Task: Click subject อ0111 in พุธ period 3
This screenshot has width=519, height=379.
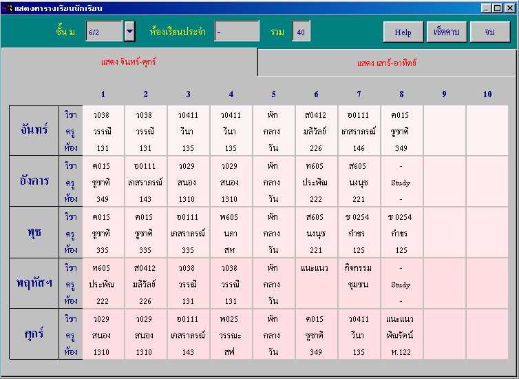Action: click(x=187, y=217)
